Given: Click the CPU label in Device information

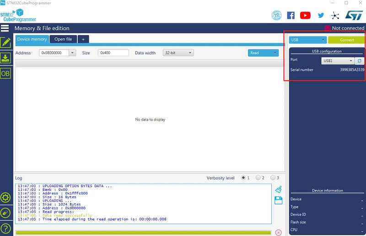Looking at the screenshot, I should point(294,230).
